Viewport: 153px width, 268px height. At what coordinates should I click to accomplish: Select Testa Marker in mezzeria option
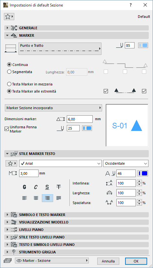[9, 84]
